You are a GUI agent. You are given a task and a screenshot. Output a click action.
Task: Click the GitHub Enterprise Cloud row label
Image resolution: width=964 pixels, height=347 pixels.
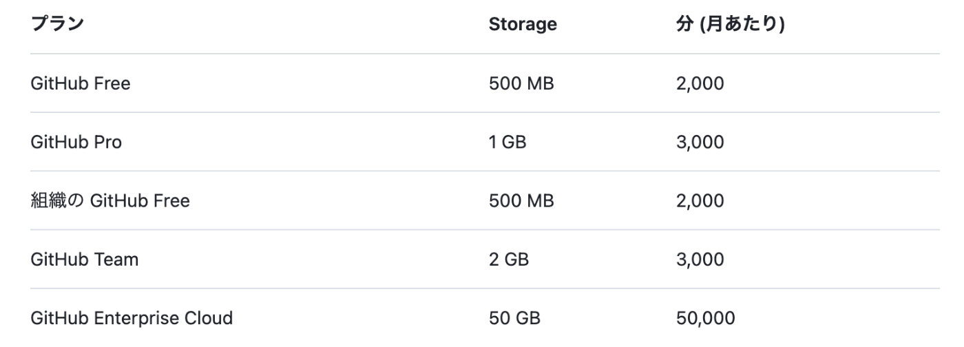pyautogui.click(x=132, y=319)
